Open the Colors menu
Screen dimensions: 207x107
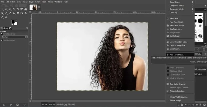(x=38, y=2)
